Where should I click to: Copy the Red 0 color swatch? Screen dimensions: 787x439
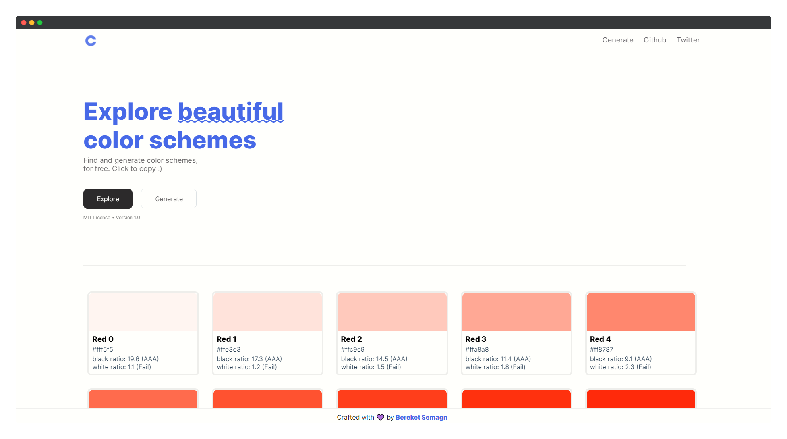pos(143,312)
